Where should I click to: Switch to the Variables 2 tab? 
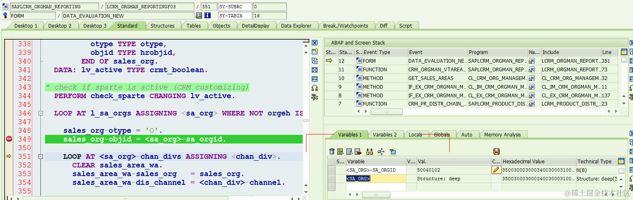385,134
